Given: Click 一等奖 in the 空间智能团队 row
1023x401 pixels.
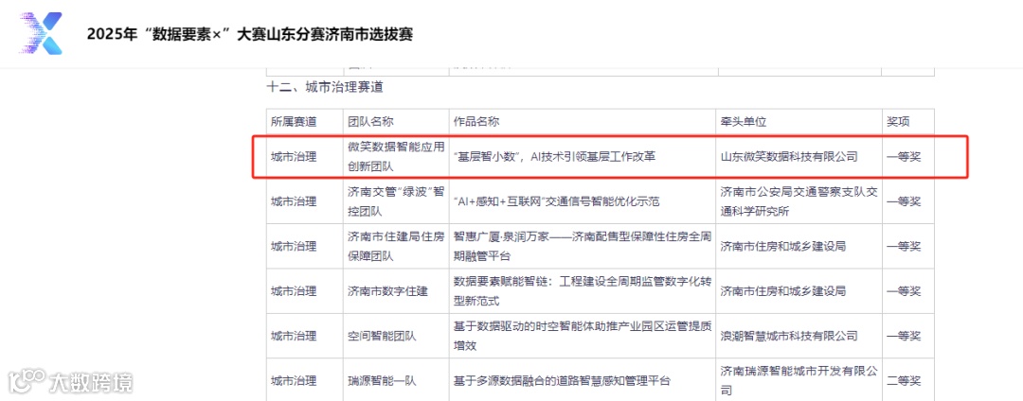Looking at the screenshot, I should 904,337.
